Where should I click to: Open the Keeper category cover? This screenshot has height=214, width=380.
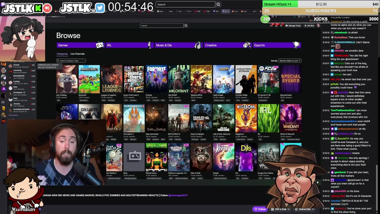point(224,157)
